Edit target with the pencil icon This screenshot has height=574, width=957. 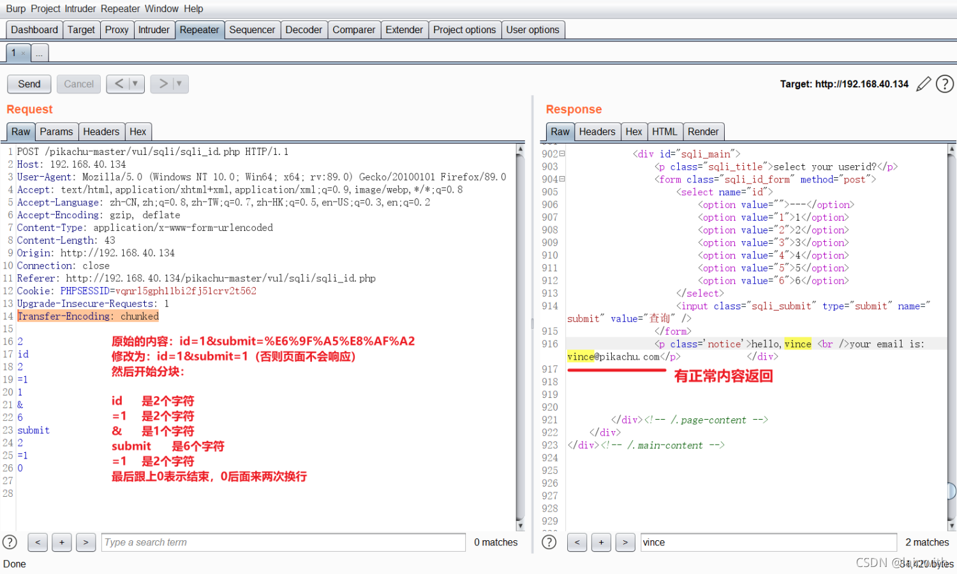pyautogui.click(x=923, y=84)
